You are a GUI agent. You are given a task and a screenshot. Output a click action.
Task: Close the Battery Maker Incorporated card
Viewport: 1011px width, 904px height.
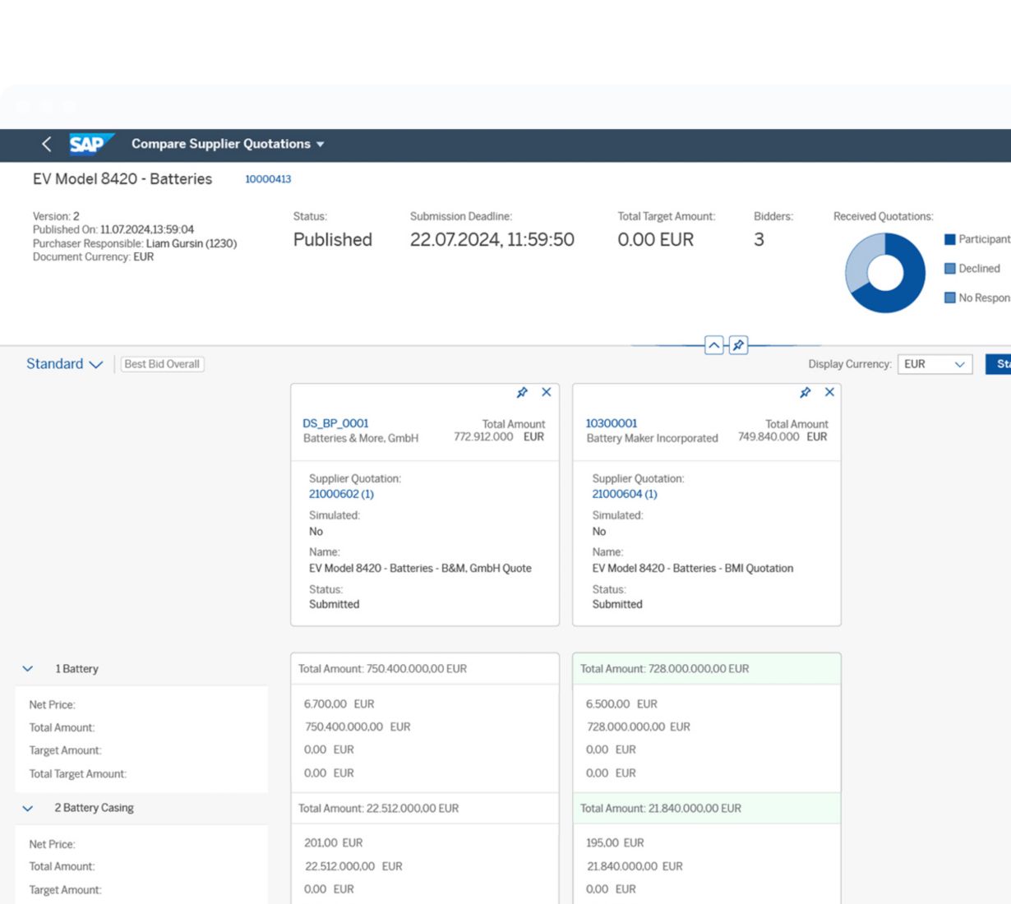coord(829,393)
